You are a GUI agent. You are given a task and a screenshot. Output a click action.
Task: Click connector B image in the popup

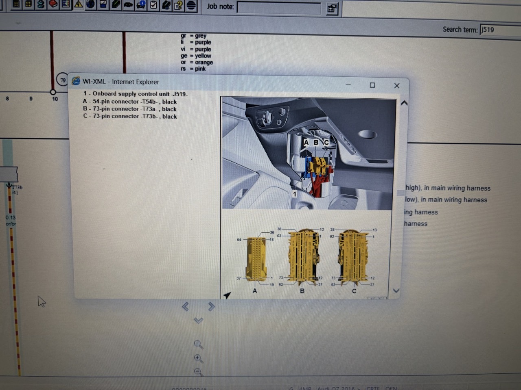tap(304, 256)
